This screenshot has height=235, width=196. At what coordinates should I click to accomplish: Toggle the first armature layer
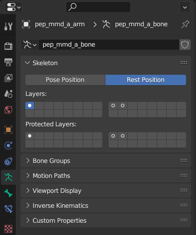pyautogui.click(x=29, y=106)
